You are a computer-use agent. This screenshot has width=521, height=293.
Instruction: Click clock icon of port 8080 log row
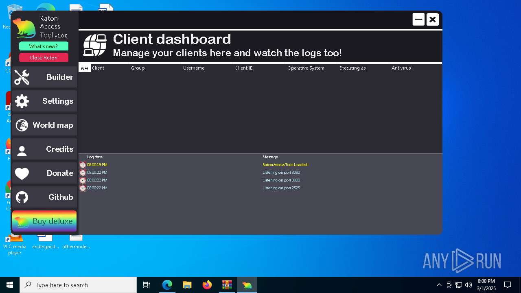coord(83,173)
